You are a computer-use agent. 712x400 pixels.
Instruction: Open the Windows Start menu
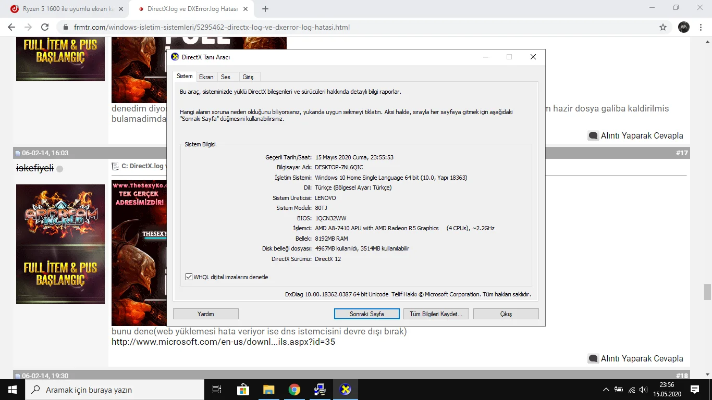[13, 390]
